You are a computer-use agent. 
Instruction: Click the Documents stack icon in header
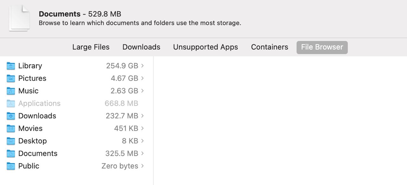point(20,18)
